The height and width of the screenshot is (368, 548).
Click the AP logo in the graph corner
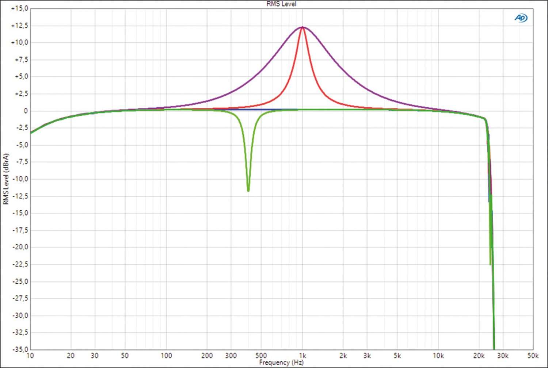521,18
